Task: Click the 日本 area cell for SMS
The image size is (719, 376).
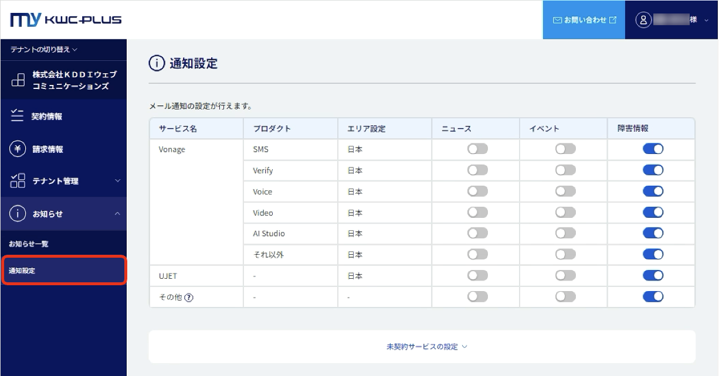Action: (x=385, y=149)
